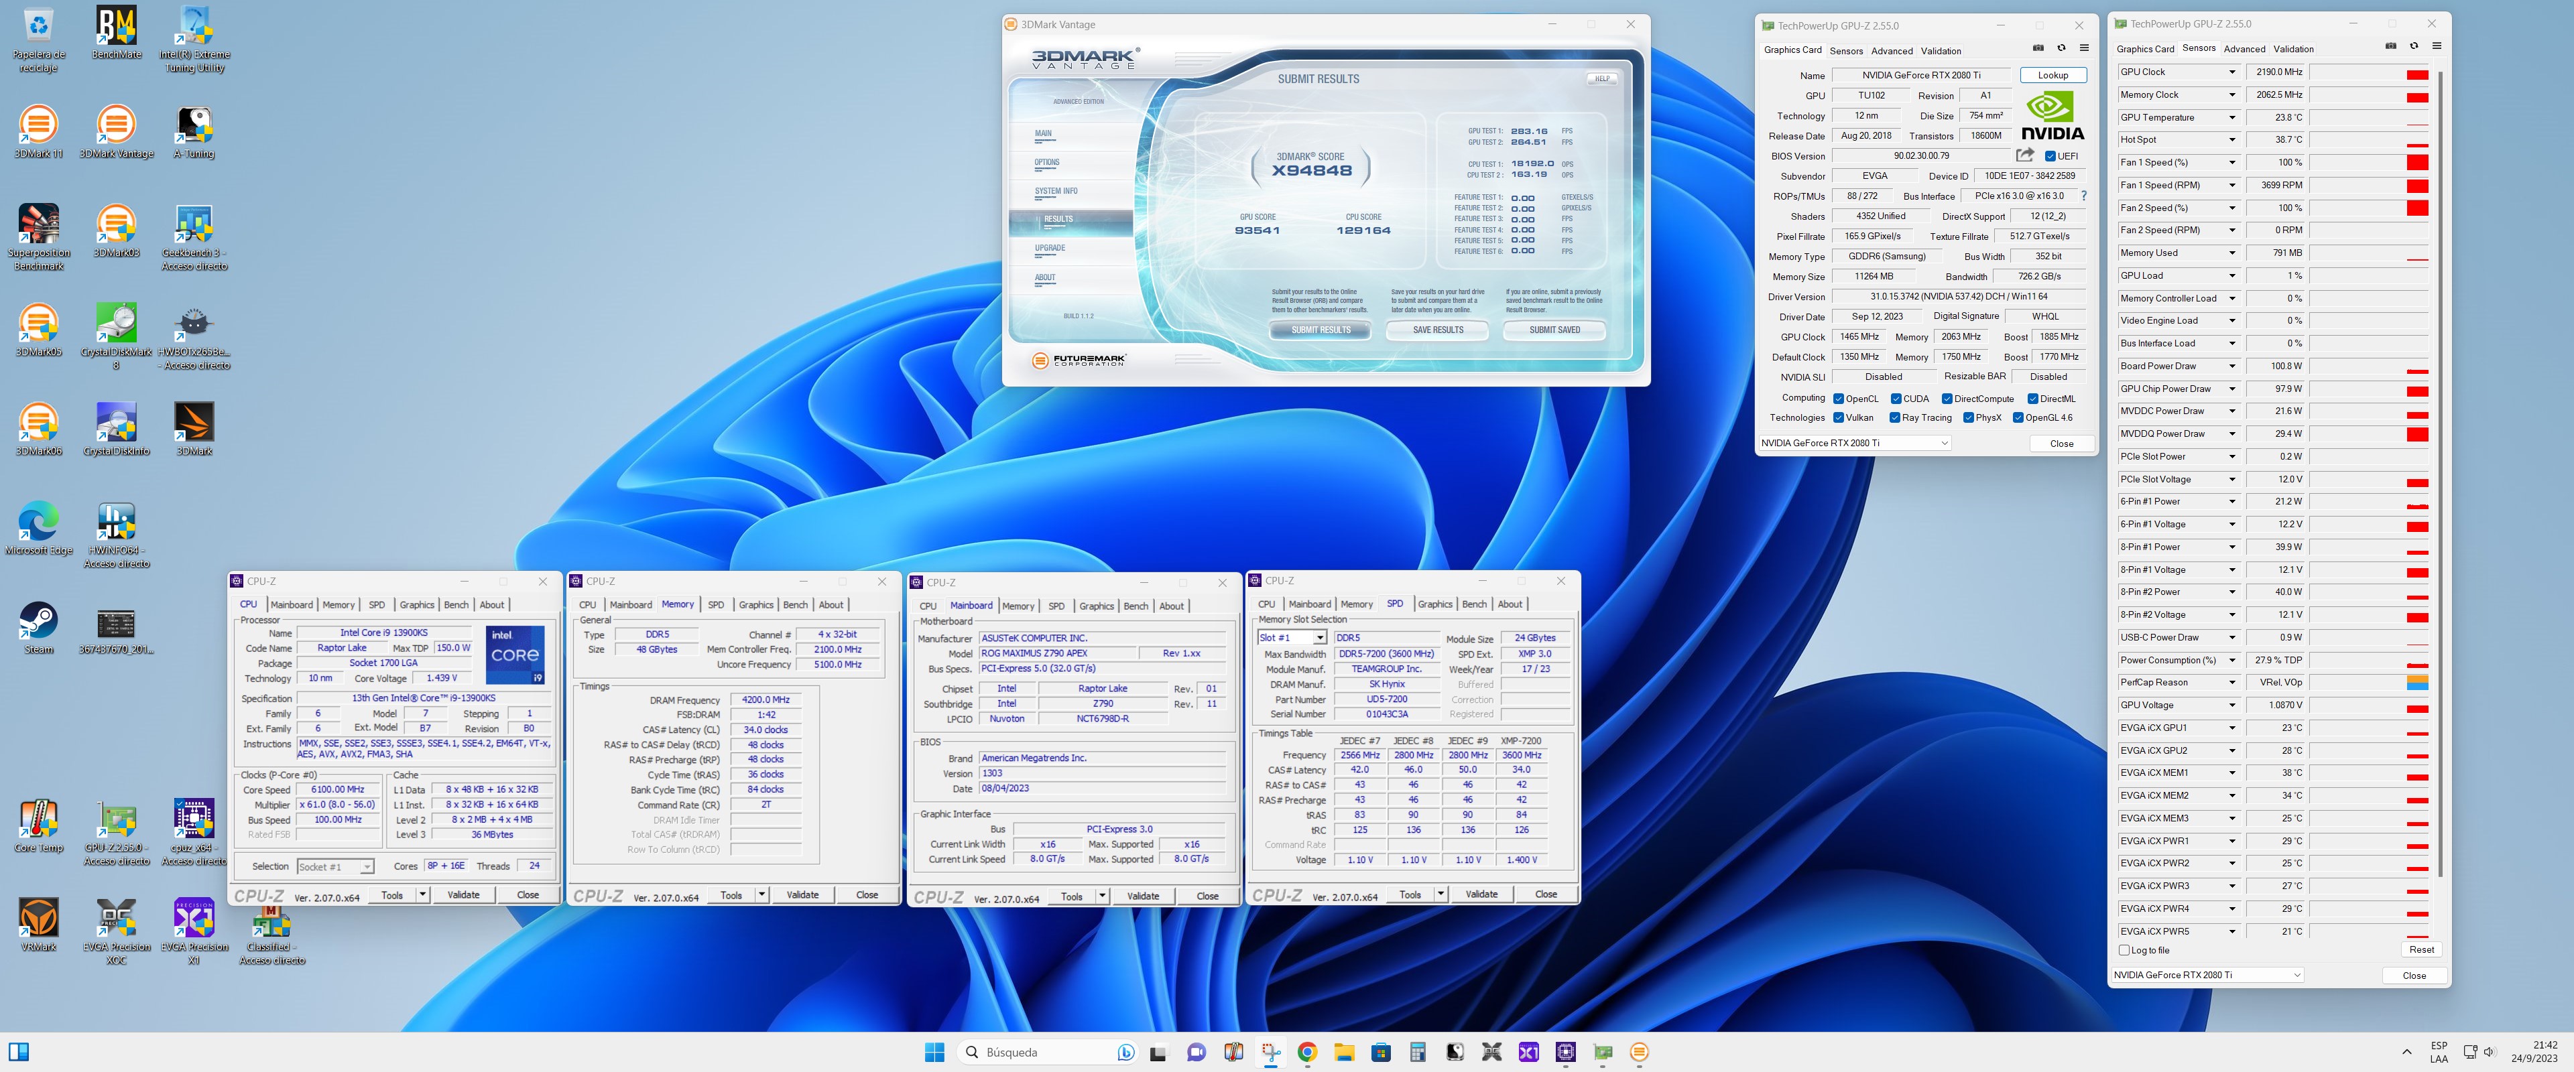Open the CrystalDiskInfo desktop icon

(x=116, y=429)
